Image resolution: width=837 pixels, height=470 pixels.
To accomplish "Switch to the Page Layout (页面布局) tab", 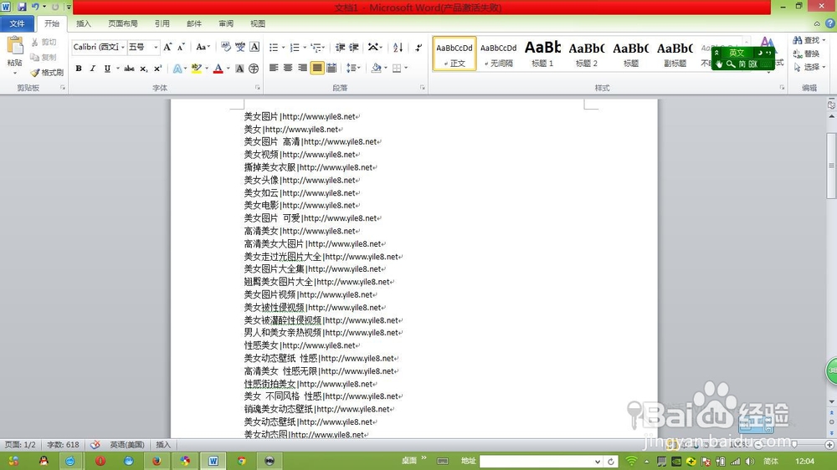I will tap(123, 23).
